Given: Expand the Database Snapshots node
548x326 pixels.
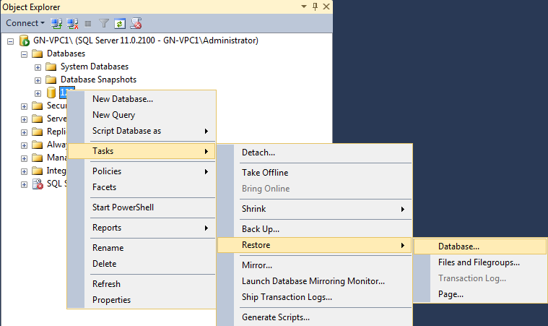Looking at the screenshot, I should point(38,80).
